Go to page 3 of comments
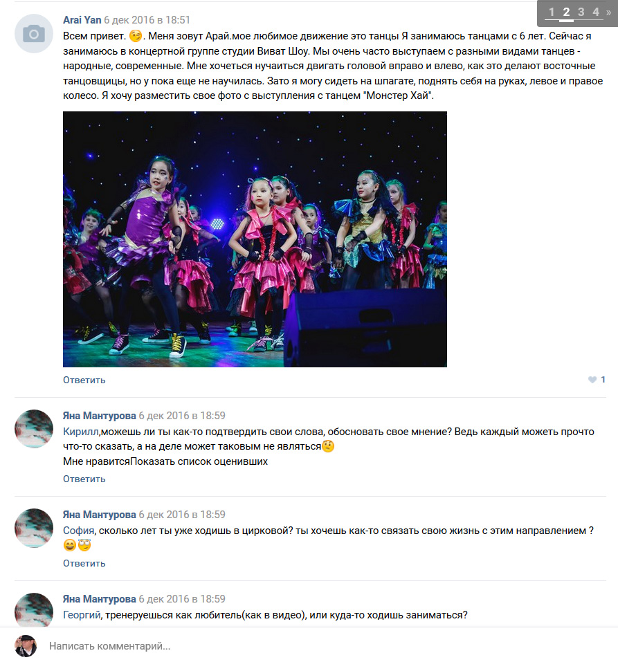618x662 pixels. coord(581,12)
